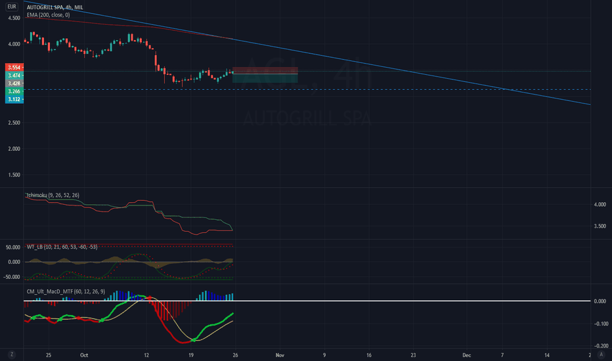This screenshot has width=612, height=361.
Task: Select the WT_LB indicator legend
Action: 62,247
